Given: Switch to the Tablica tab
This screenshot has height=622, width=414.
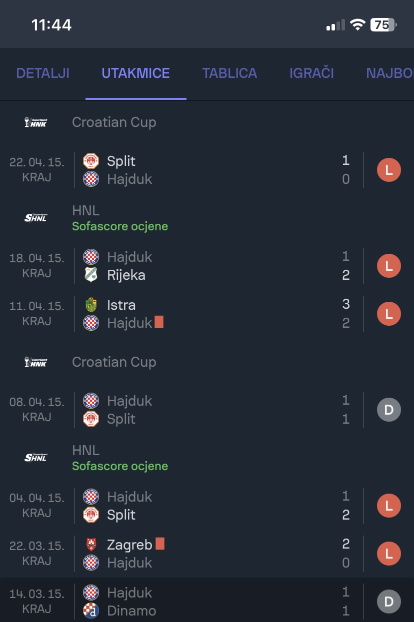Looking at the screenshot, I should point(229,73).
